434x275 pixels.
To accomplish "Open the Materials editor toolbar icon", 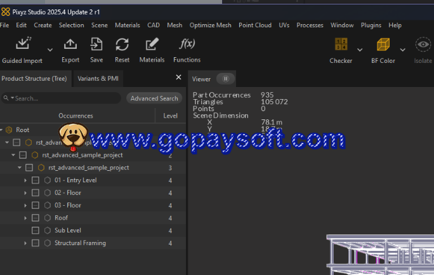I will [152, 44].
